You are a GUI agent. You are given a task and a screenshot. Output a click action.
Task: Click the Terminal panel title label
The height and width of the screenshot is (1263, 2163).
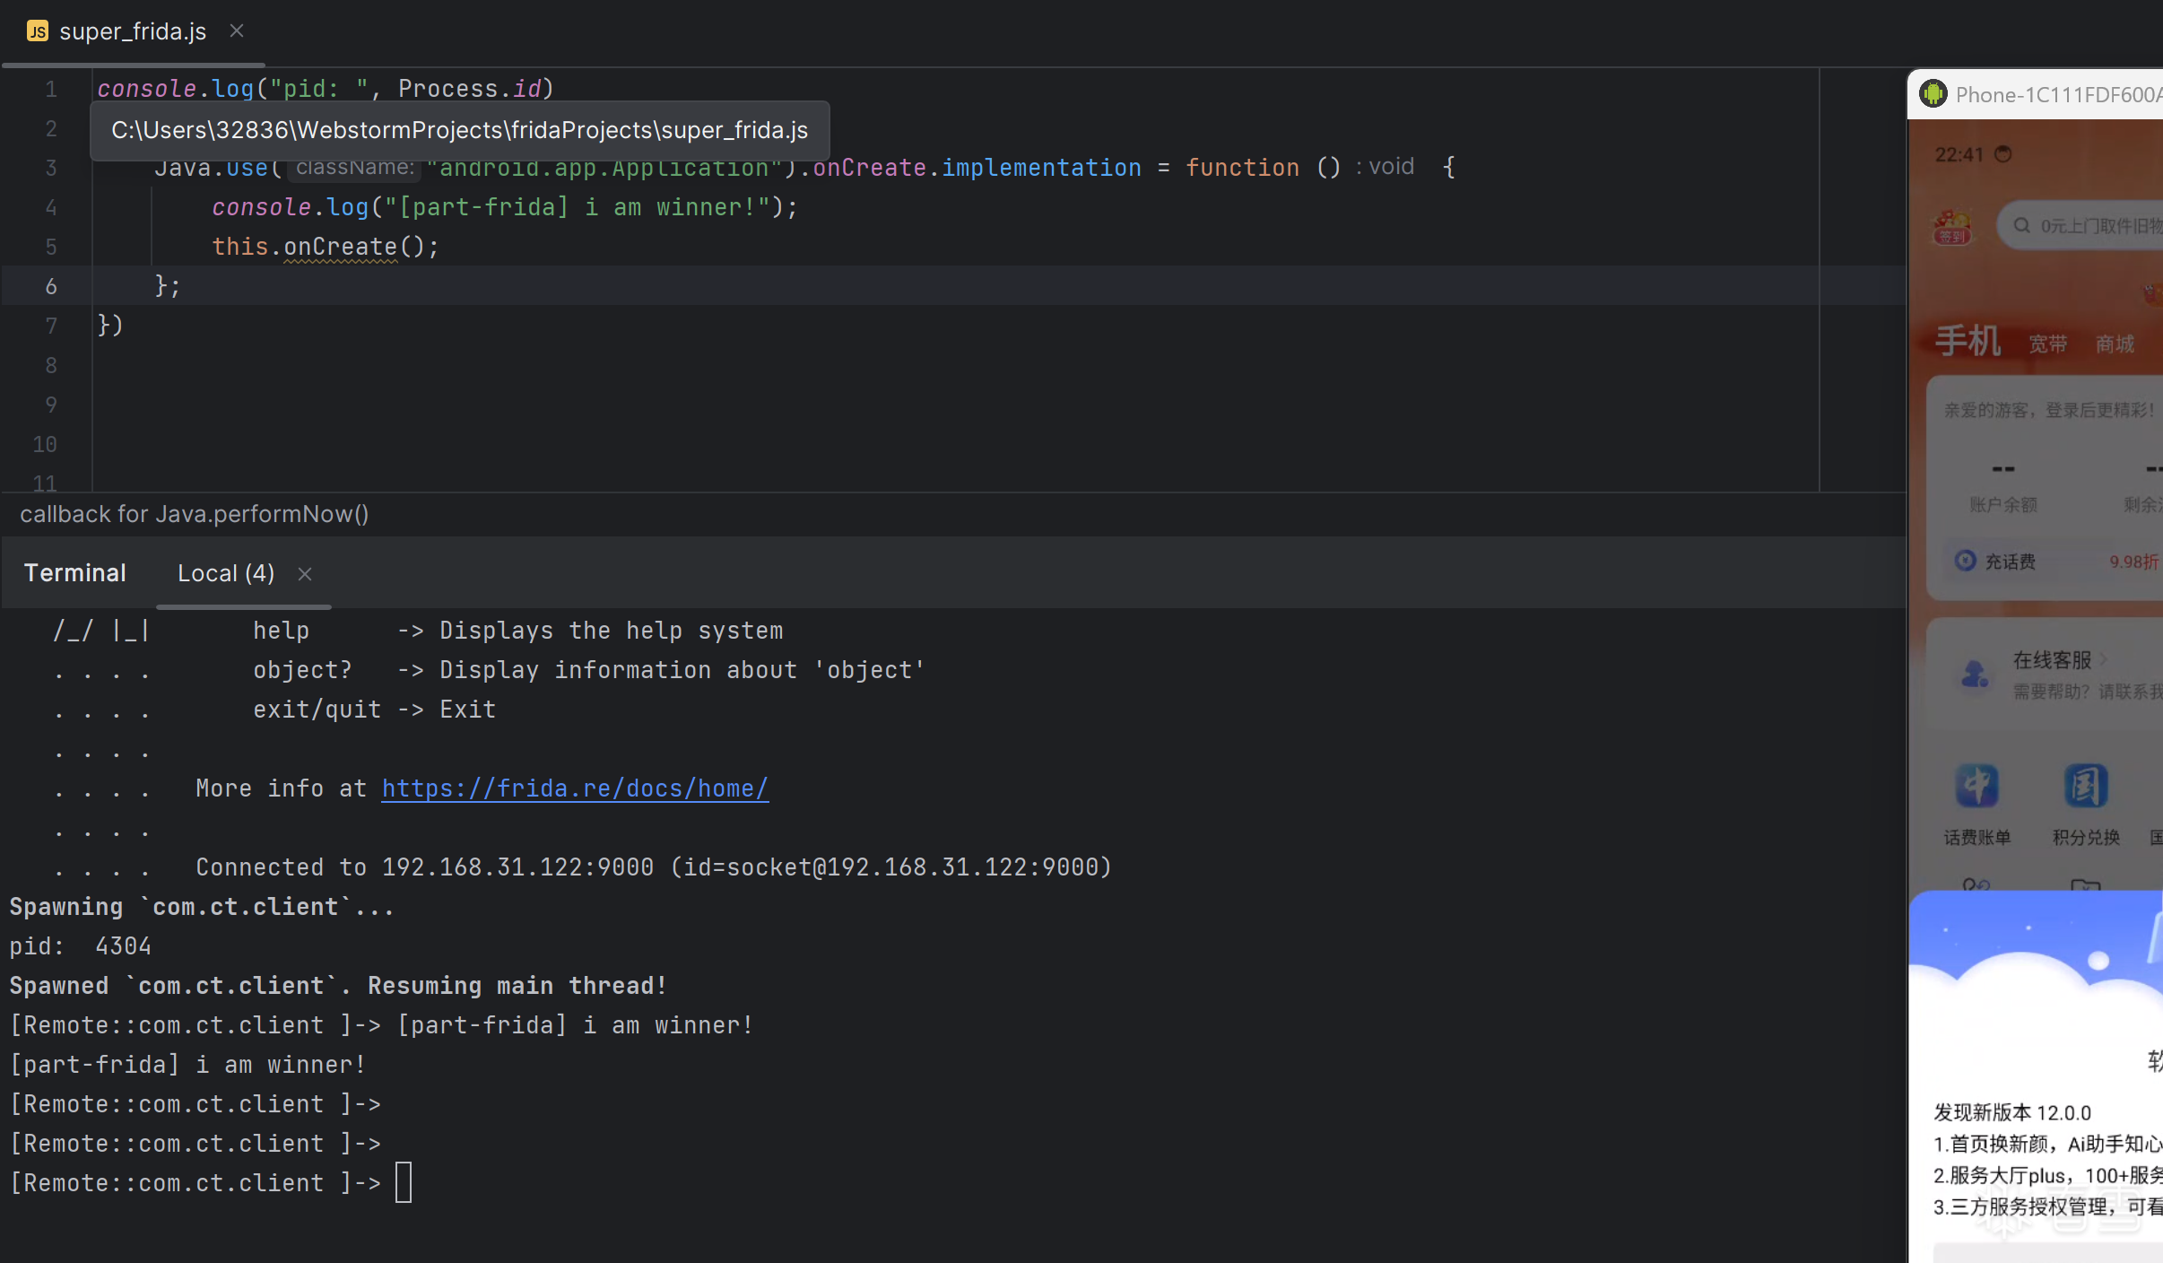point(74,573)
